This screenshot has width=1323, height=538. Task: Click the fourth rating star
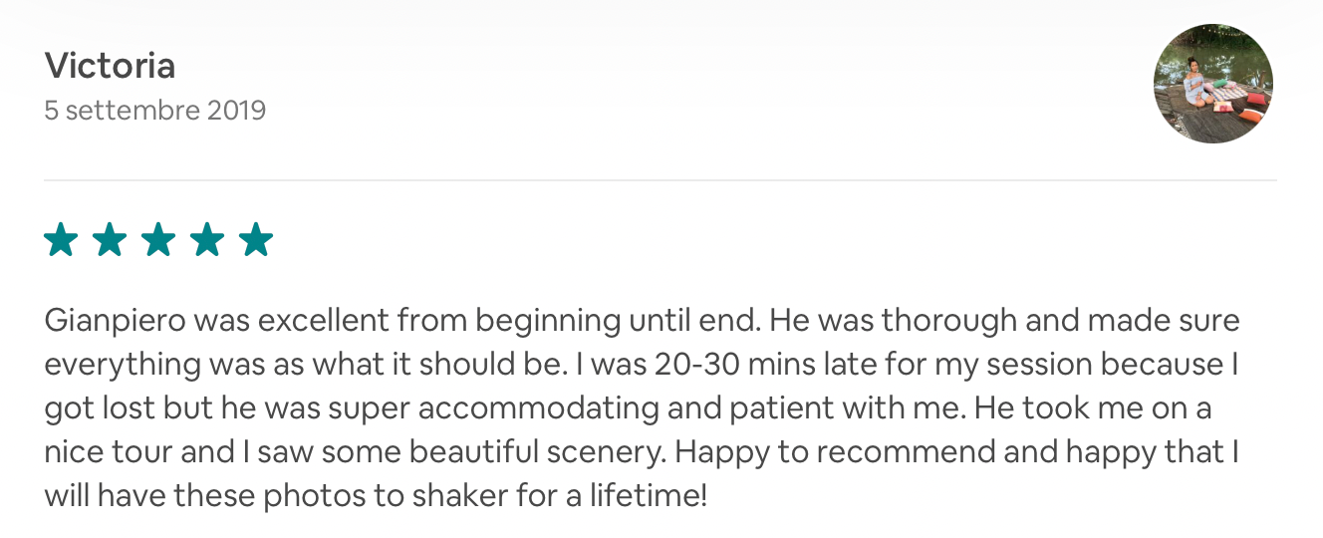[x=207, y=240]
